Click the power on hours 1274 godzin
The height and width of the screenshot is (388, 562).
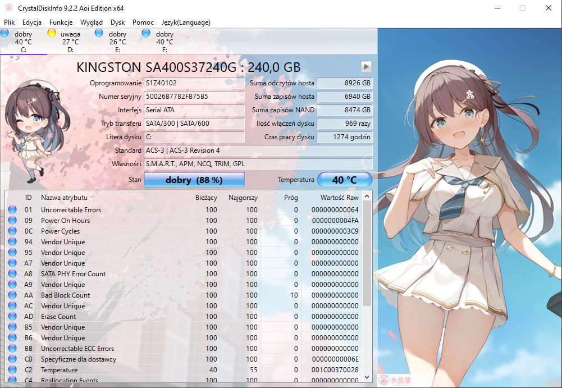344,137
